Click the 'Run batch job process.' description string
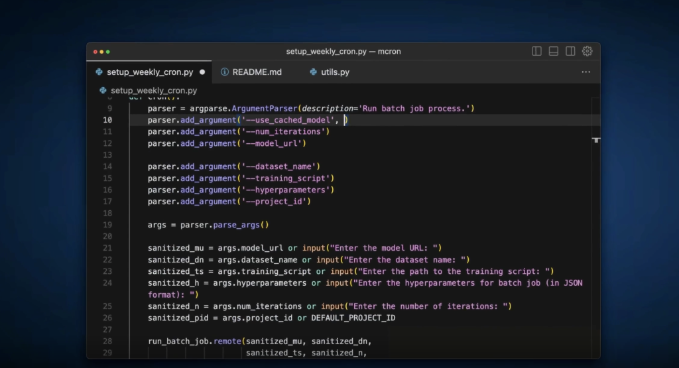This screenshot has width=679, height=368. pyautogui.click(x=414, y=108)
